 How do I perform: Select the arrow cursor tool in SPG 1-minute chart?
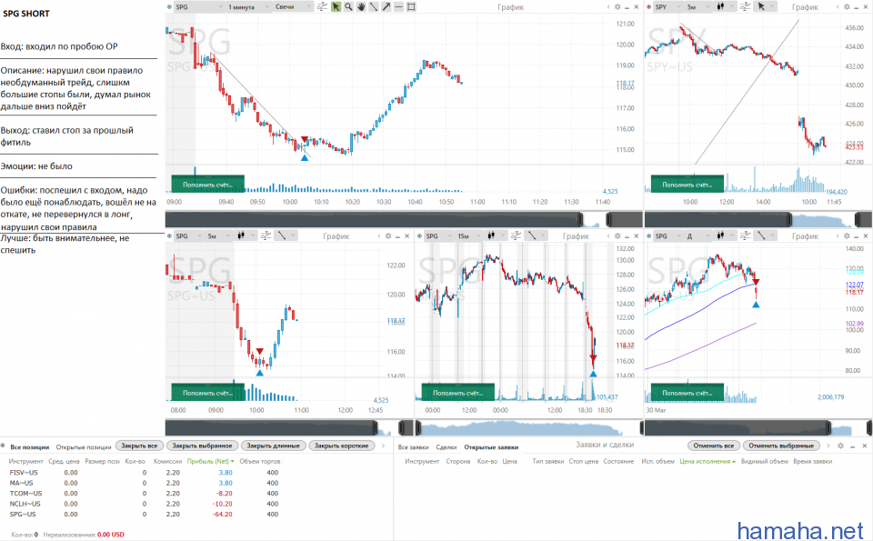tap(336, 6)
